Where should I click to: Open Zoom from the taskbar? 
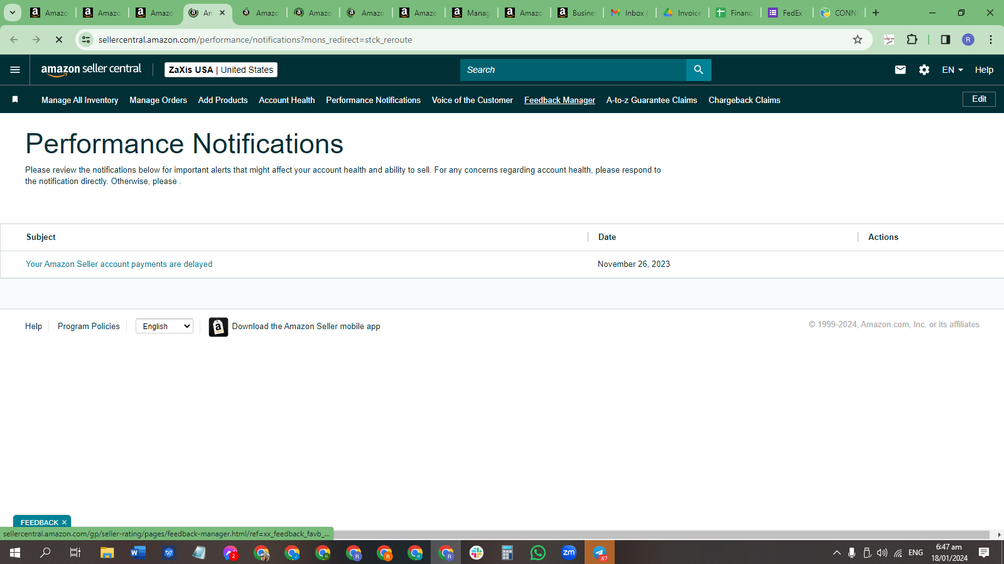tap(569, 553)
